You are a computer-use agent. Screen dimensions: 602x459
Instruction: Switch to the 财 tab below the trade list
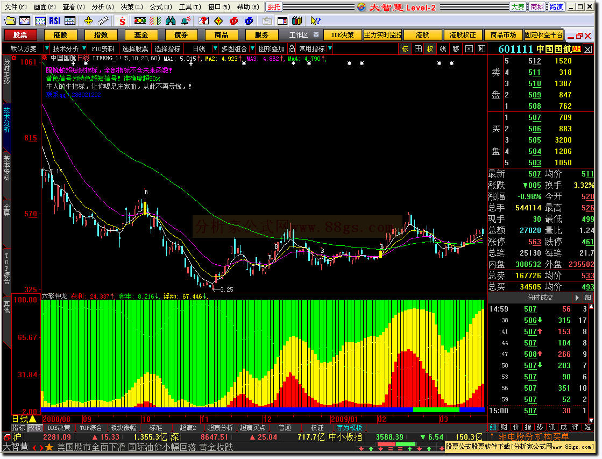(x=505, y=427)
